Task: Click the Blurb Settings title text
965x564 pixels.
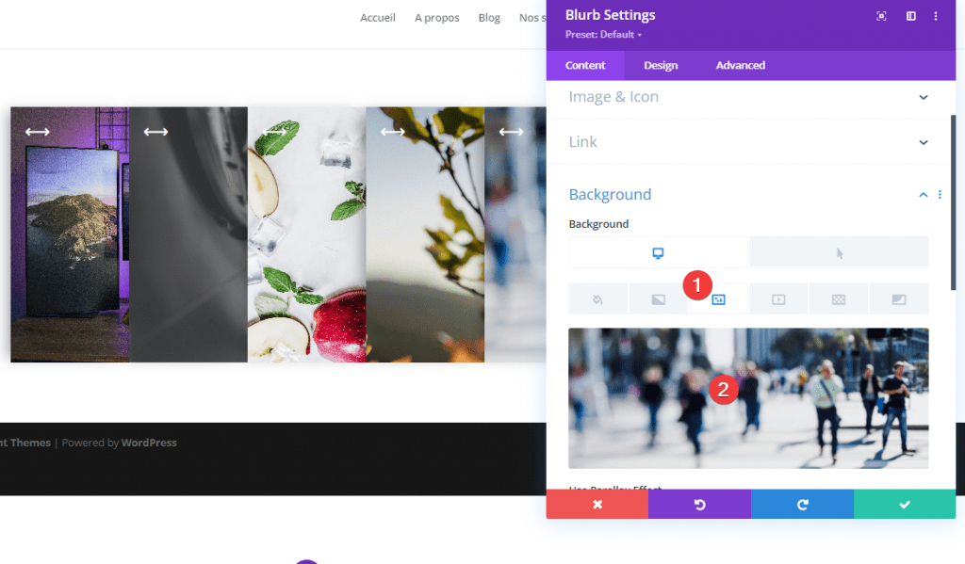Action: coord(610,15)
